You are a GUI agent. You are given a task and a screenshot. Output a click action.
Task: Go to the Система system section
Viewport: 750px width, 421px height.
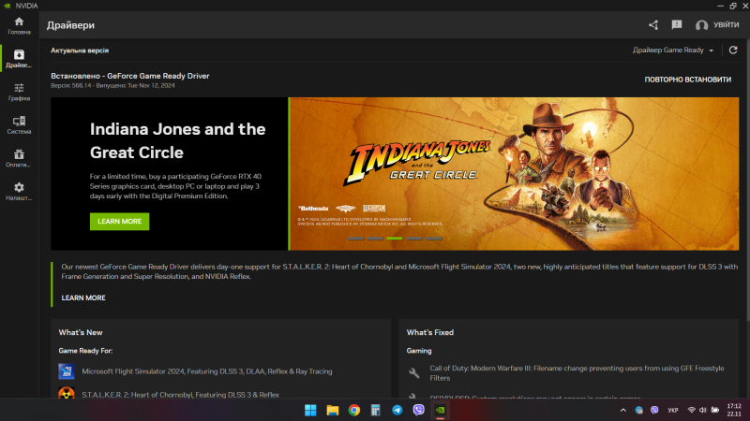coord(19,125)
